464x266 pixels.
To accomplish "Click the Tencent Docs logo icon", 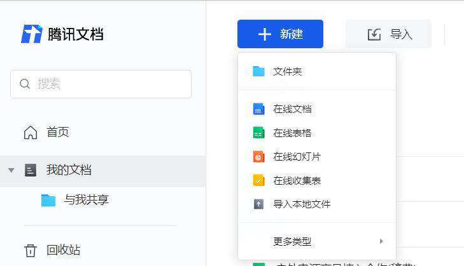I will (x=32, y=34).
